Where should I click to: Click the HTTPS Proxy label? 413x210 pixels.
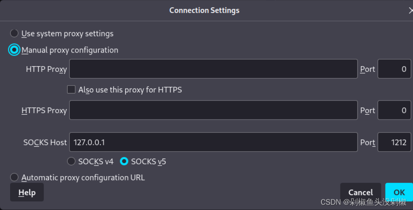44,110
